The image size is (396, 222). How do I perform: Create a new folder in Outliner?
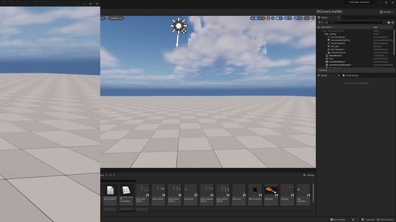pyautogui.click(x=389, y=22)
